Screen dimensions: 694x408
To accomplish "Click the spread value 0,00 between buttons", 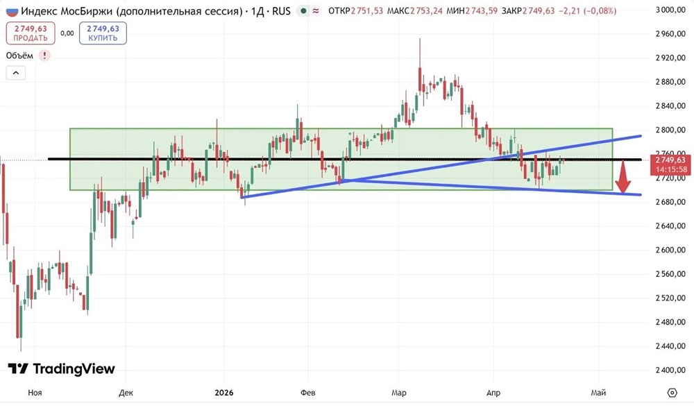I will click(x=67, y=33).
